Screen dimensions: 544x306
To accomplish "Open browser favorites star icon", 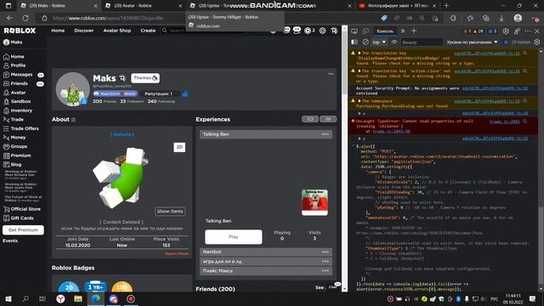I will 470,18.
